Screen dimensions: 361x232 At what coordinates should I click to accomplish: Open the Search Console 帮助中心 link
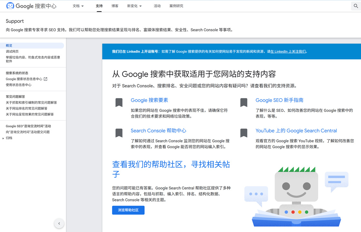tap(158, 130)
